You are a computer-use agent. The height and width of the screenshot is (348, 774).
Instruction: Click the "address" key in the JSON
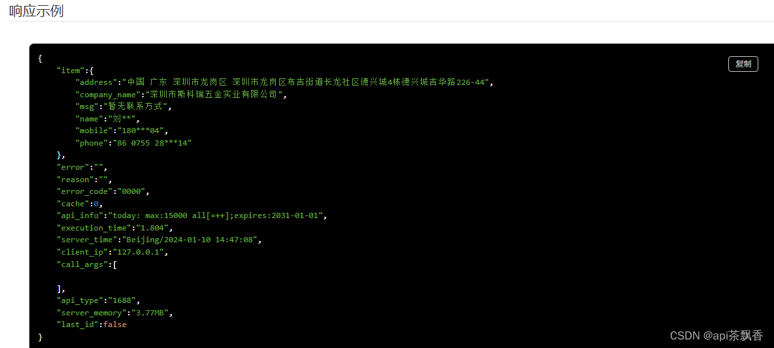point(95,82)
